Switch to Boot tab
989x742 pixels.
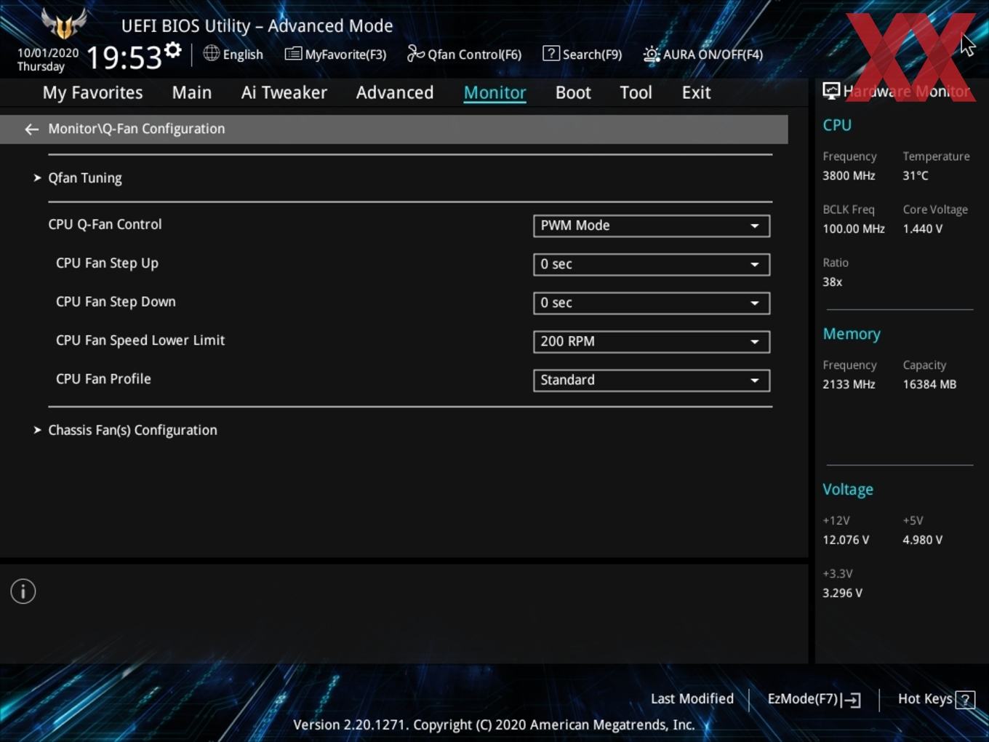click(573, 92)
